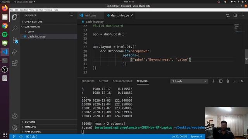Open editor more actions ellipsis

(242, 15)
